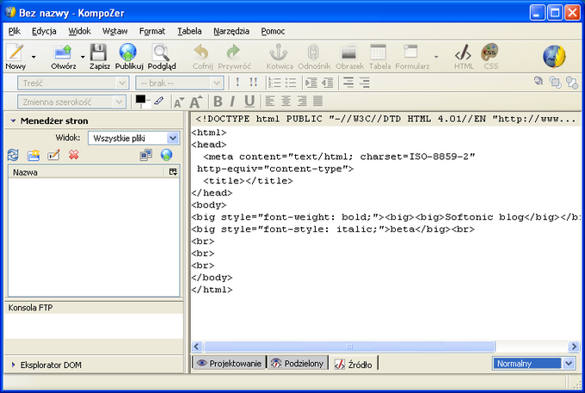Open the Zmienna szerokość font dropdown
The width and height of the screenshot is (585, 393).
coord(71,101)
